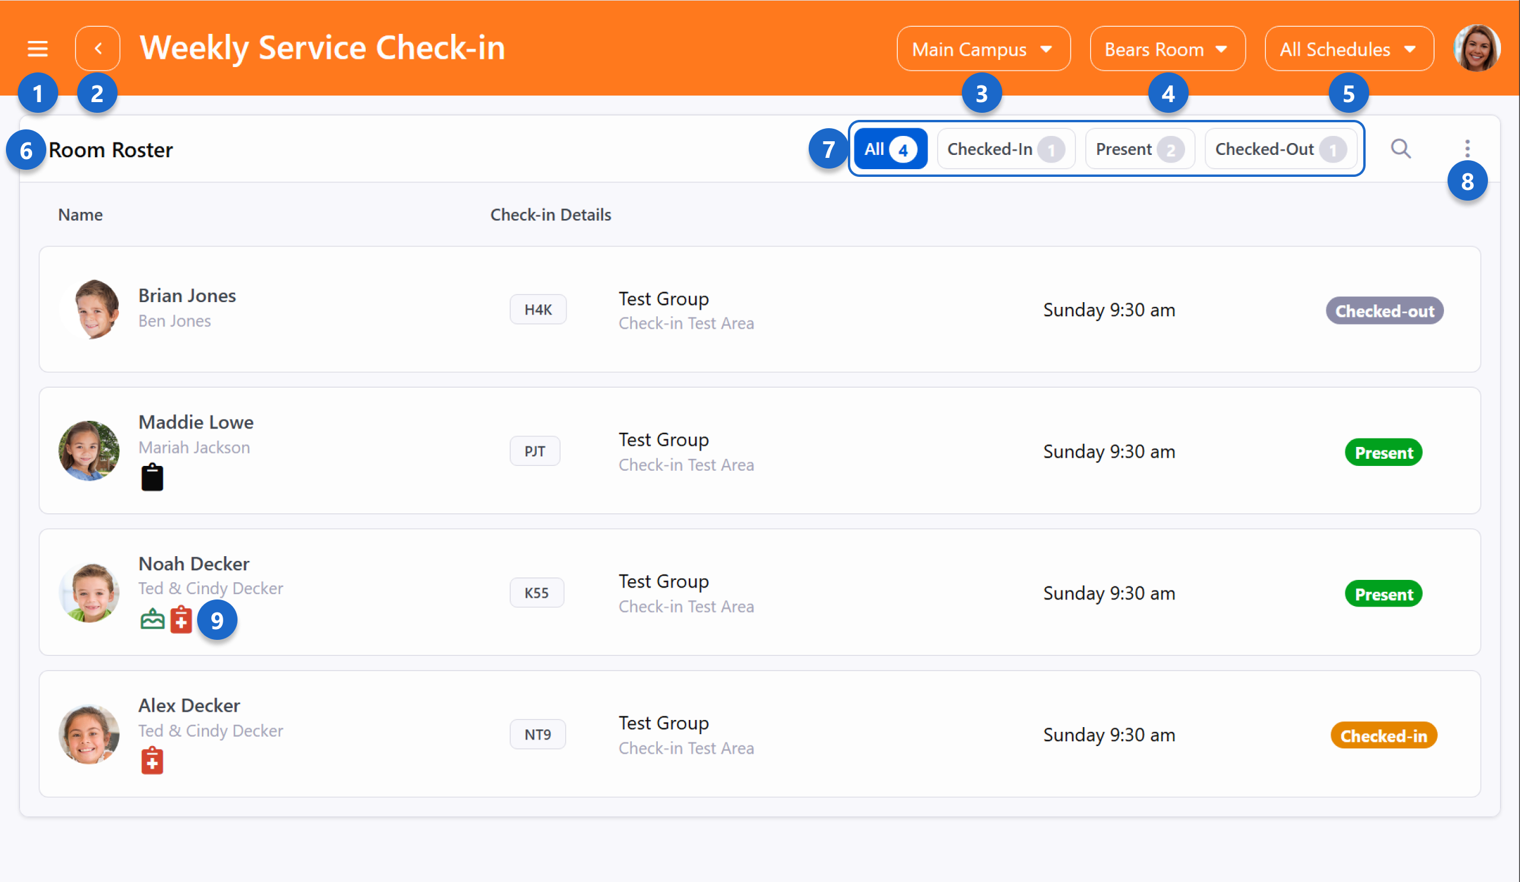Open the hamburger navigation menu
Viewport: 1520px width, 882px height.
[37, 48]
